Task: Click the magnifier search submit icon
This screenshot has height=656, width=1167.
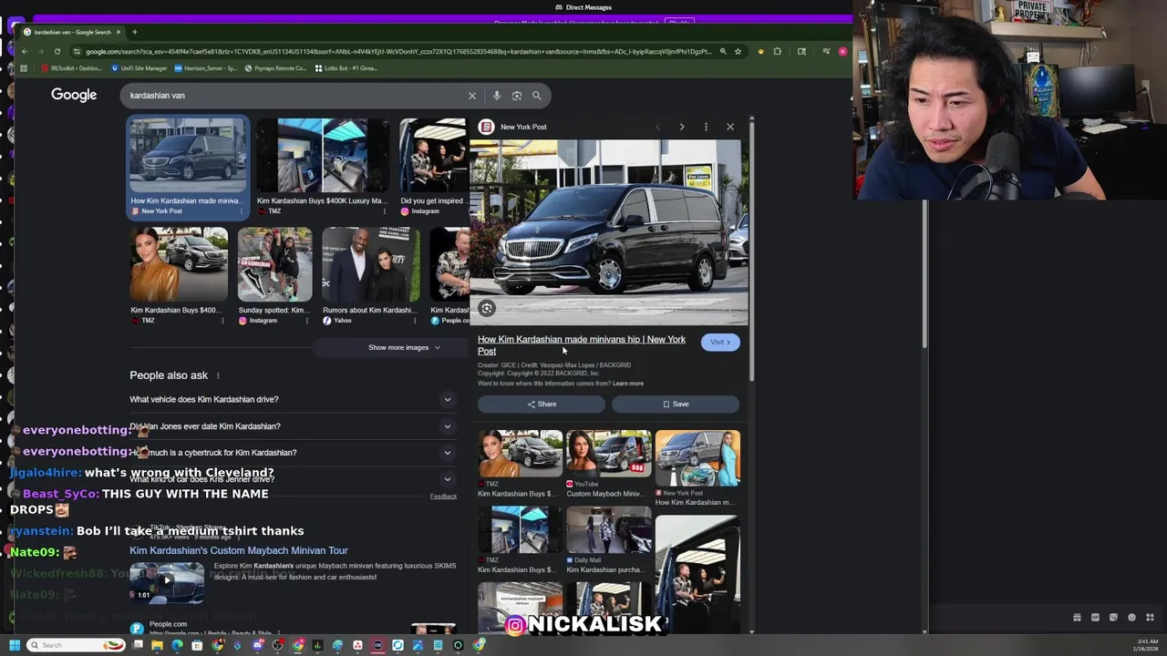Action: [x=537, y=96]
